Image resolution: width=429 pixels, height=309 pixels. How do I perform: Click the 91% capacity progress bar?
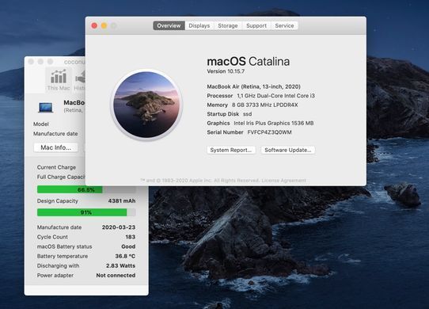[86, 212]
